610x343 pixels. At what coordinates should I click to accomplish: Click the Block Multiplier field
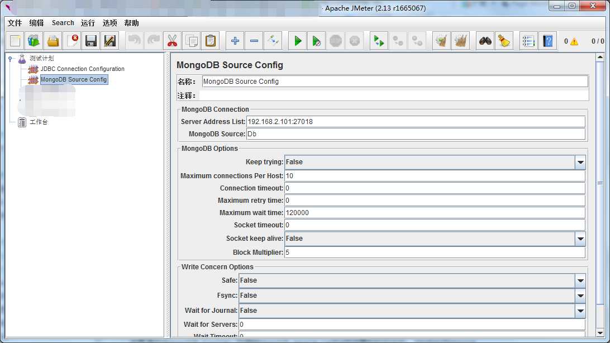click(x=435, y=253)
